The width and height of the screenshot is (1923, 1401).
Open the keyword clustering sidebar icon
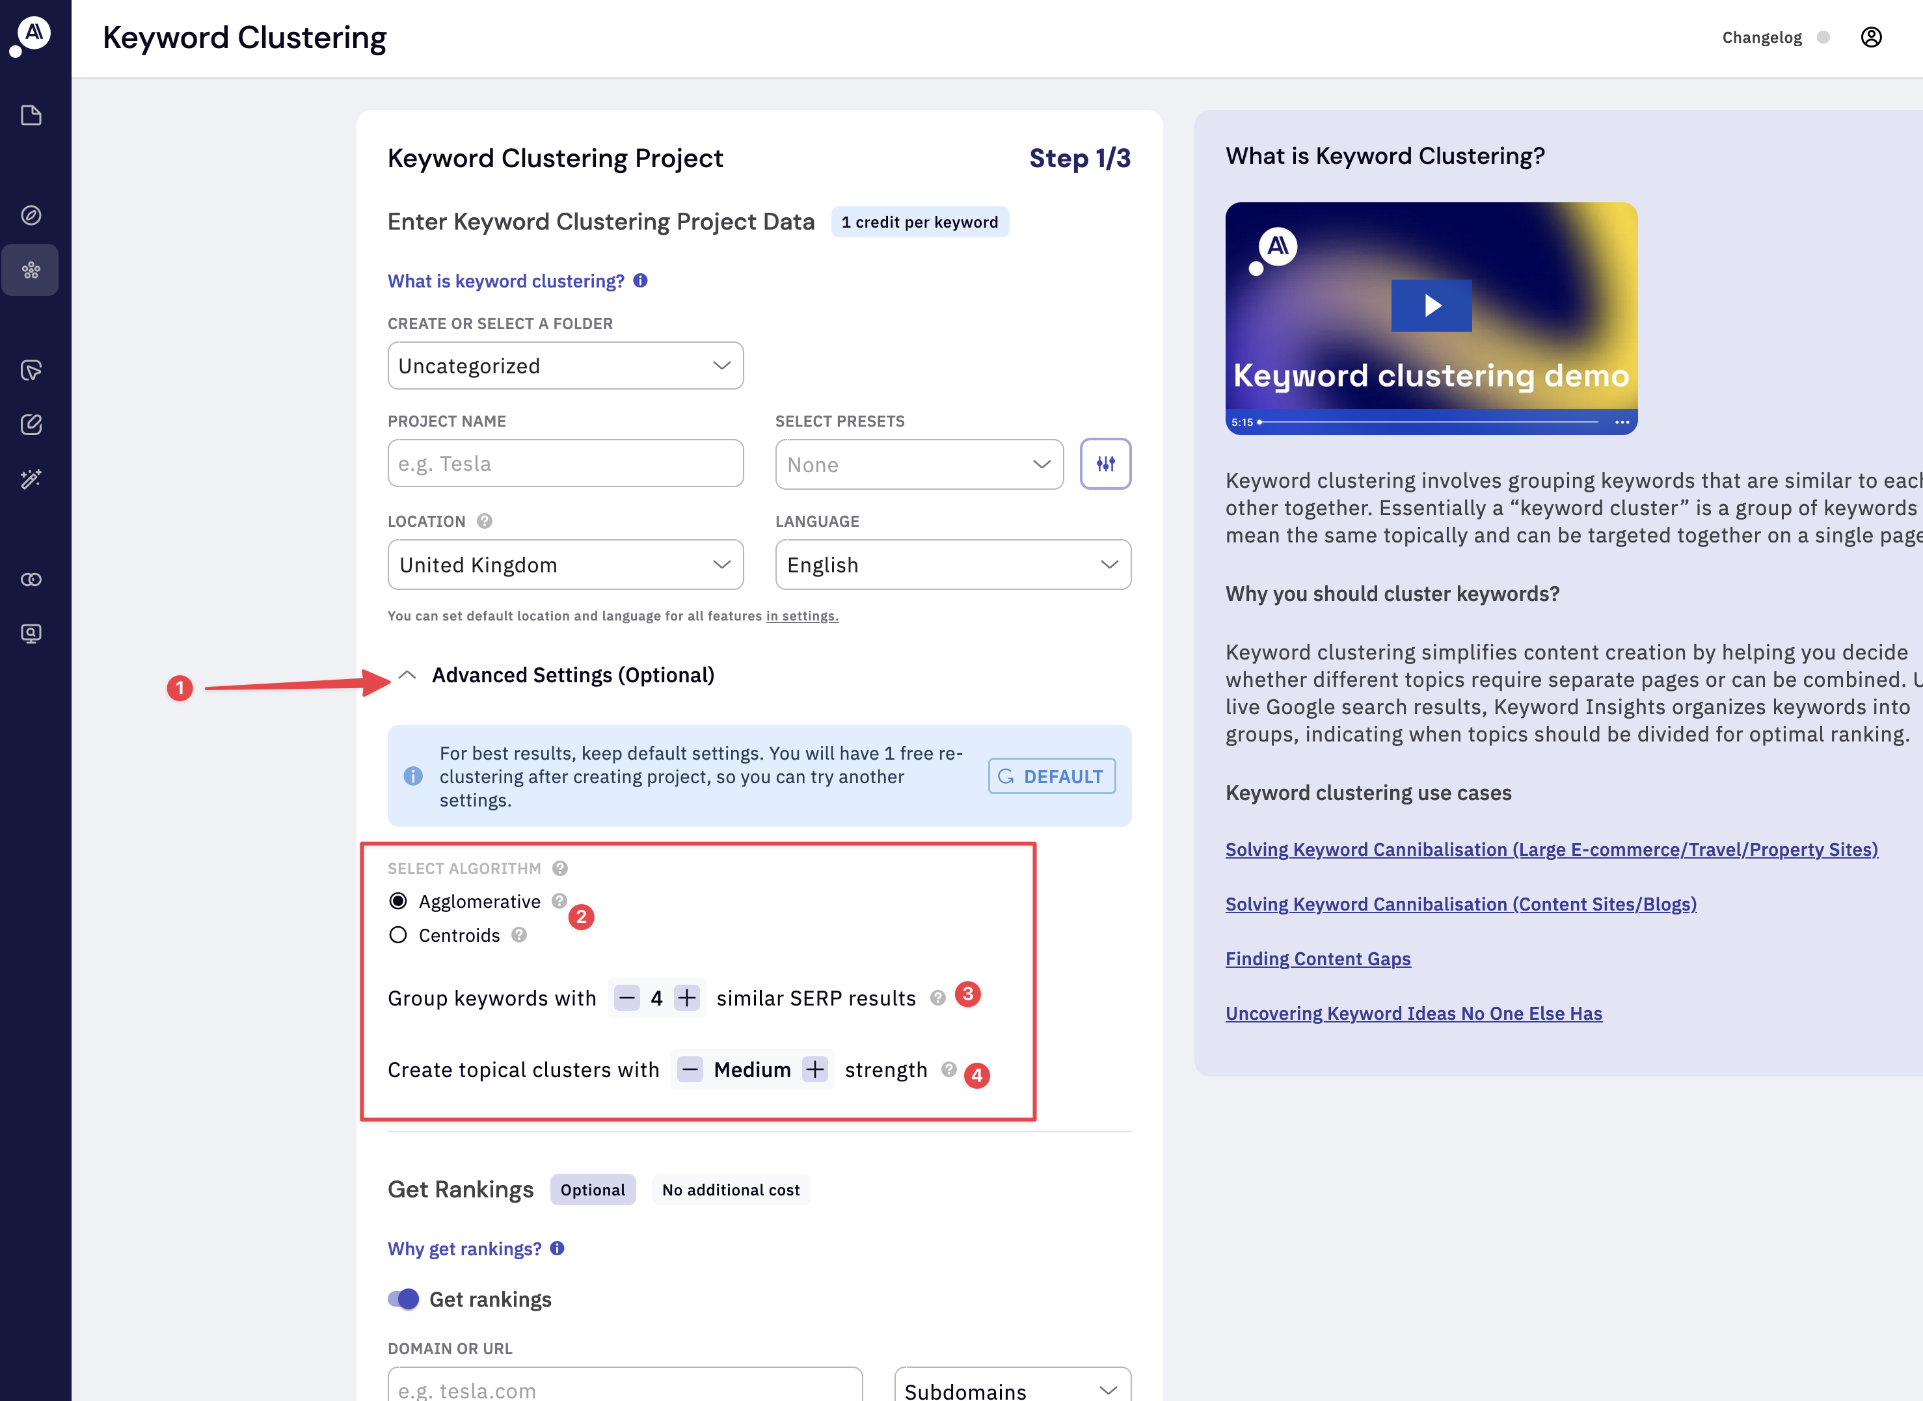click(x=31, y=271)
